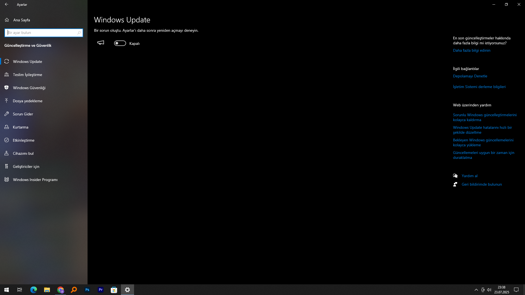
Task: Click the İlgili bağlantılar heading
Action: pos(466,69)
